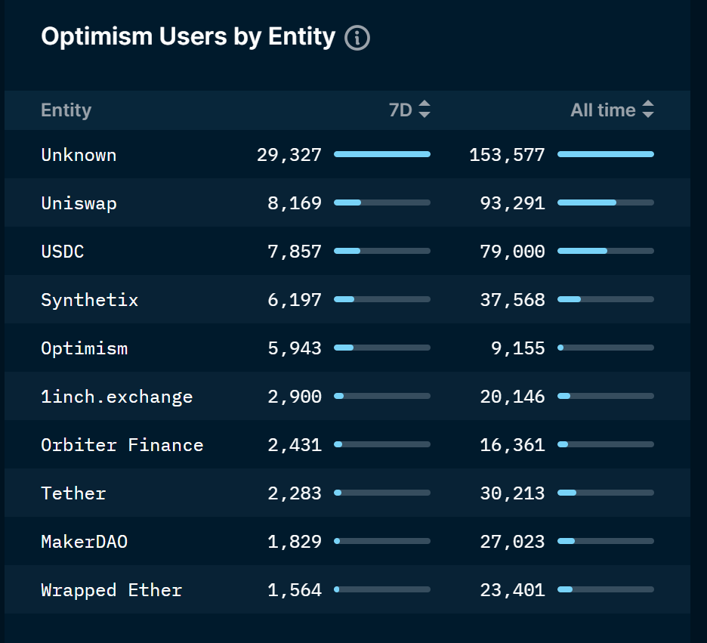Open Orbiter Finance entity entry
The image size is (707, 643).
click(x=122, y=445)
